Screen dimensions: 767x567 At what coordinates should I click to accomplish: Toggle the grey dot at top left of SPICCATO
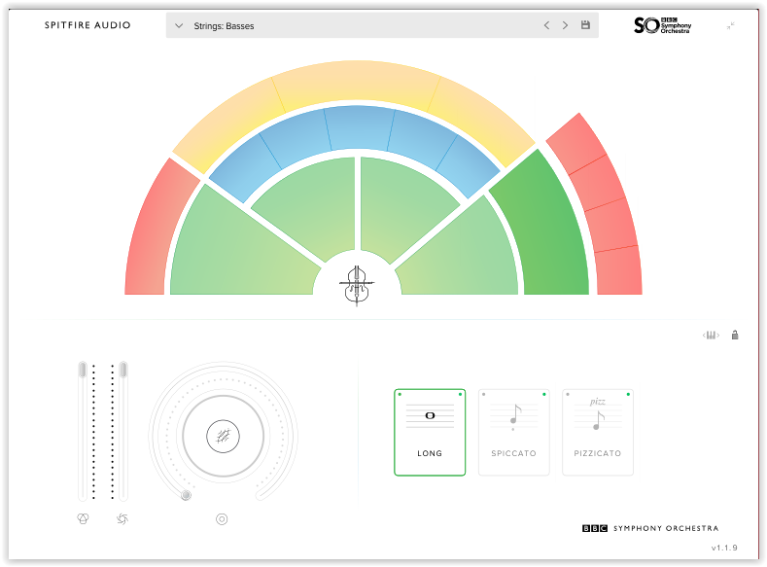point(484,394)
